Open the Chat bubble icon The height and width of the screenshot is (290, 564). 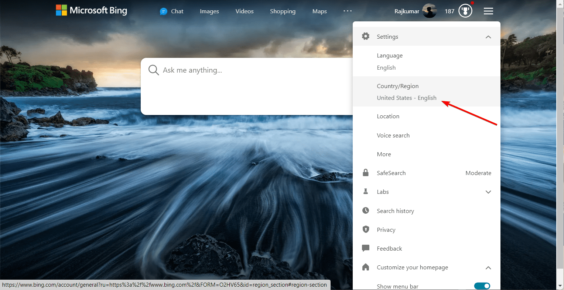pos(163,11)
